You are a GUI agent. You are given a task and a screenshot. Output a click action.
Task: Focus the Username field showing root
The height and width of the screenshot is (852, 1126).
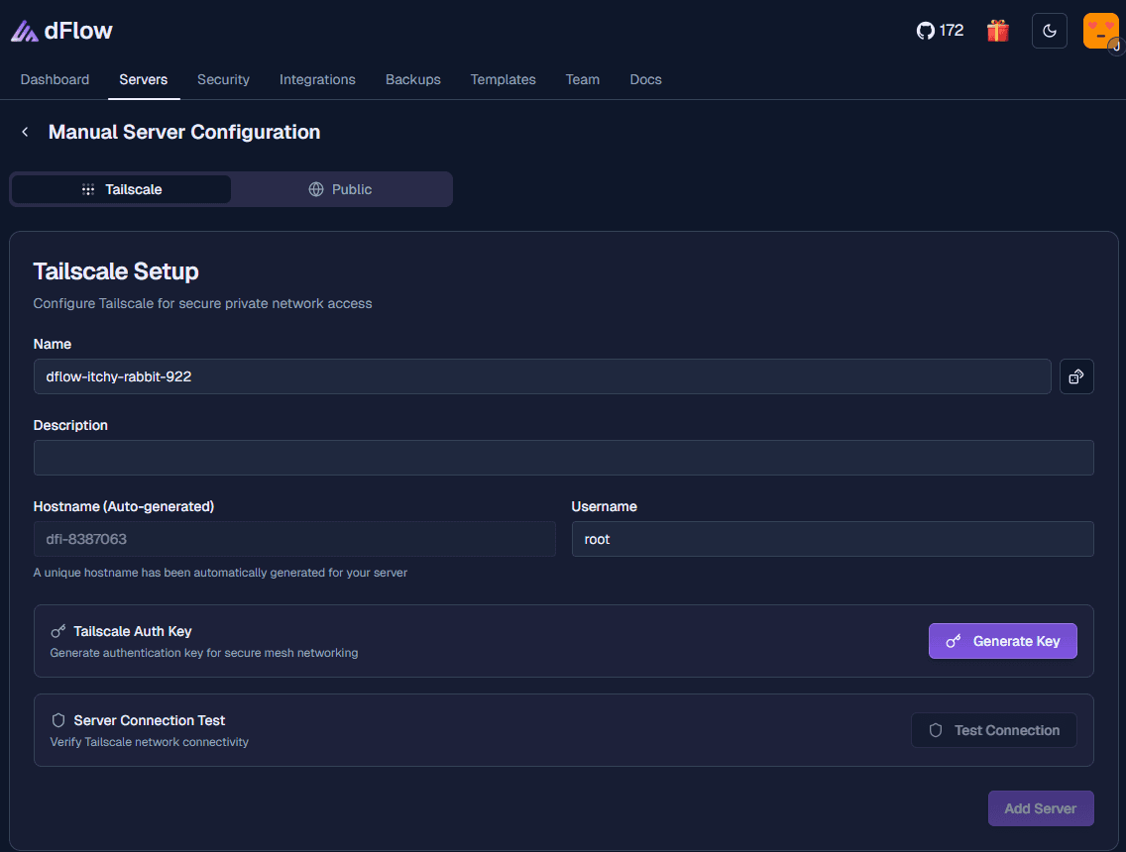tap(833, 539)
